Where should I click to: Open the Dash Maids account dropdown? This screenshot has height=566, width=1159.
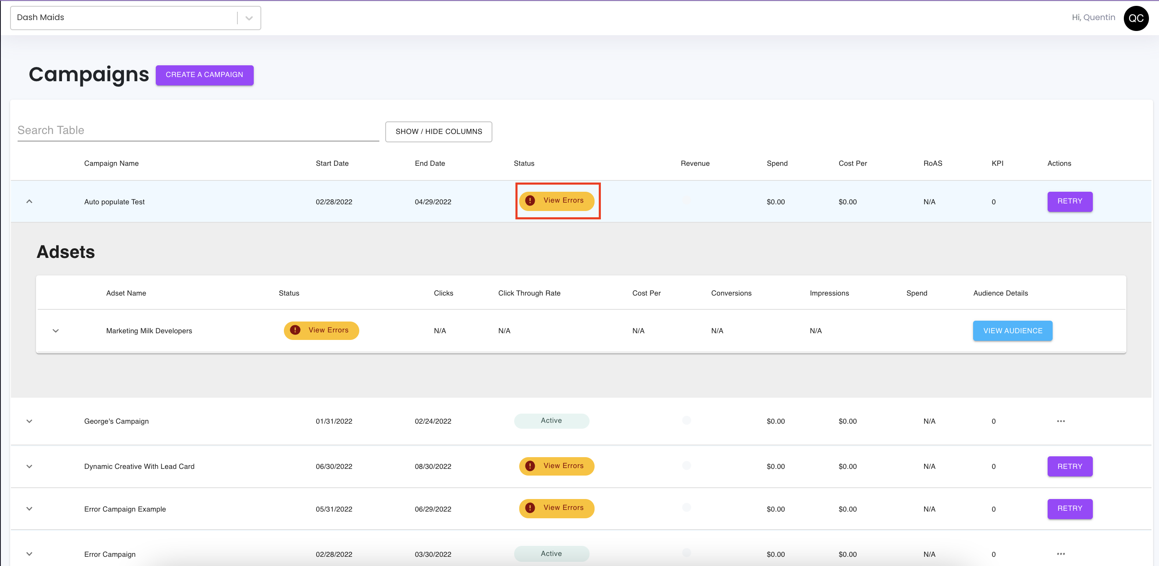coord(248,18)
